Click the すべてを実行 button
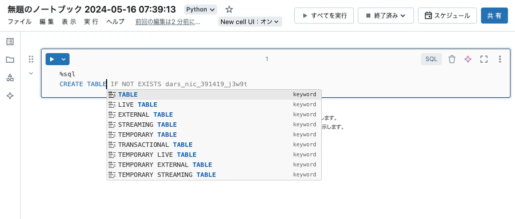515x219 pixels. (x=324, y=16)
